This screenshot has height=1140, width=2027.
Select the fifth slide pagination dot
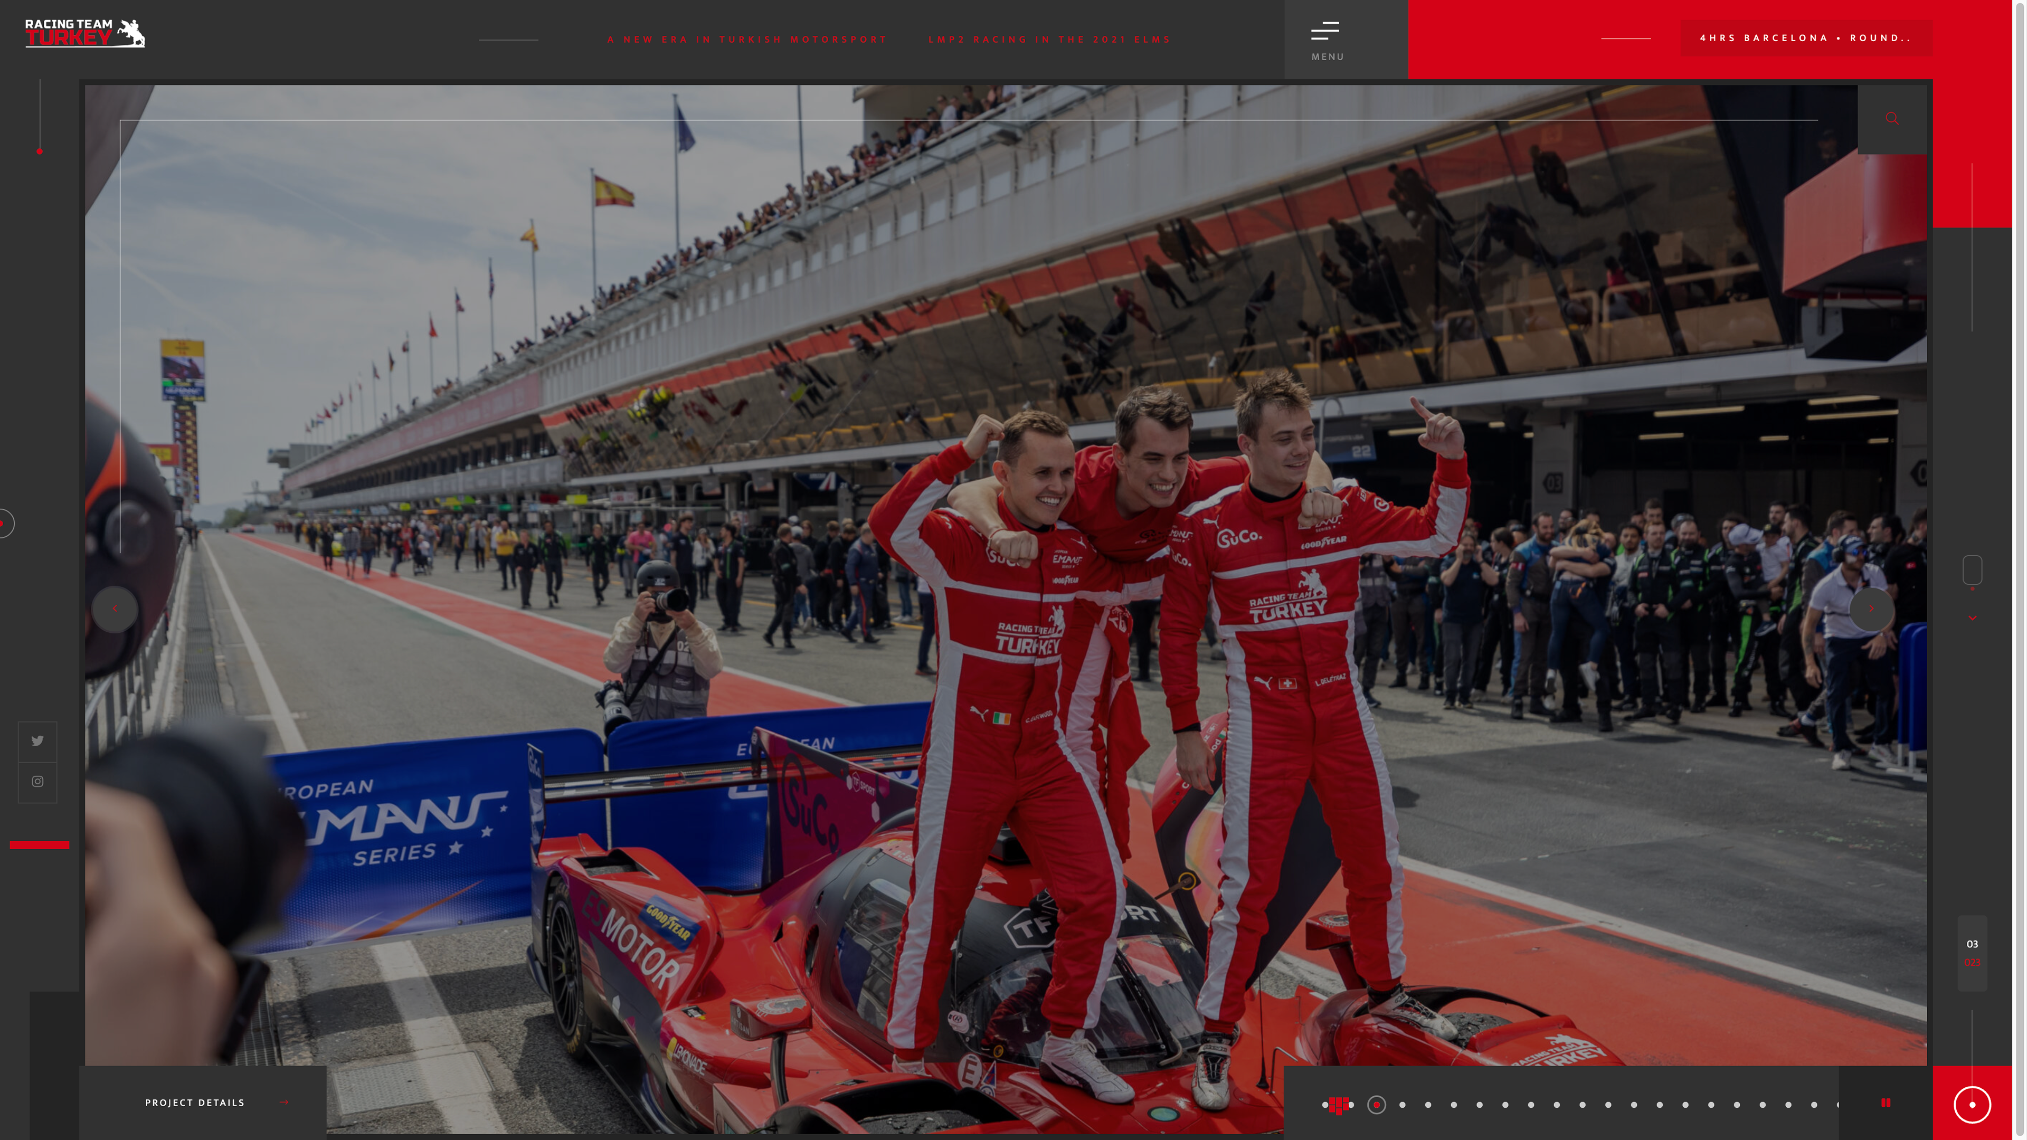coord(1428,1105)
